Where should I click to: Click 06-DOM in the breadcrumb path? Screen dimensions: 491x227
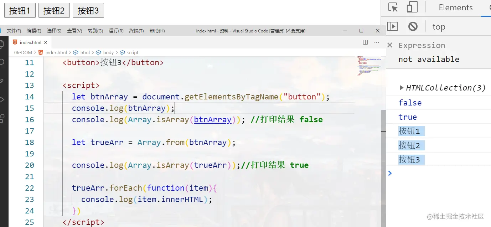(23, 52)
